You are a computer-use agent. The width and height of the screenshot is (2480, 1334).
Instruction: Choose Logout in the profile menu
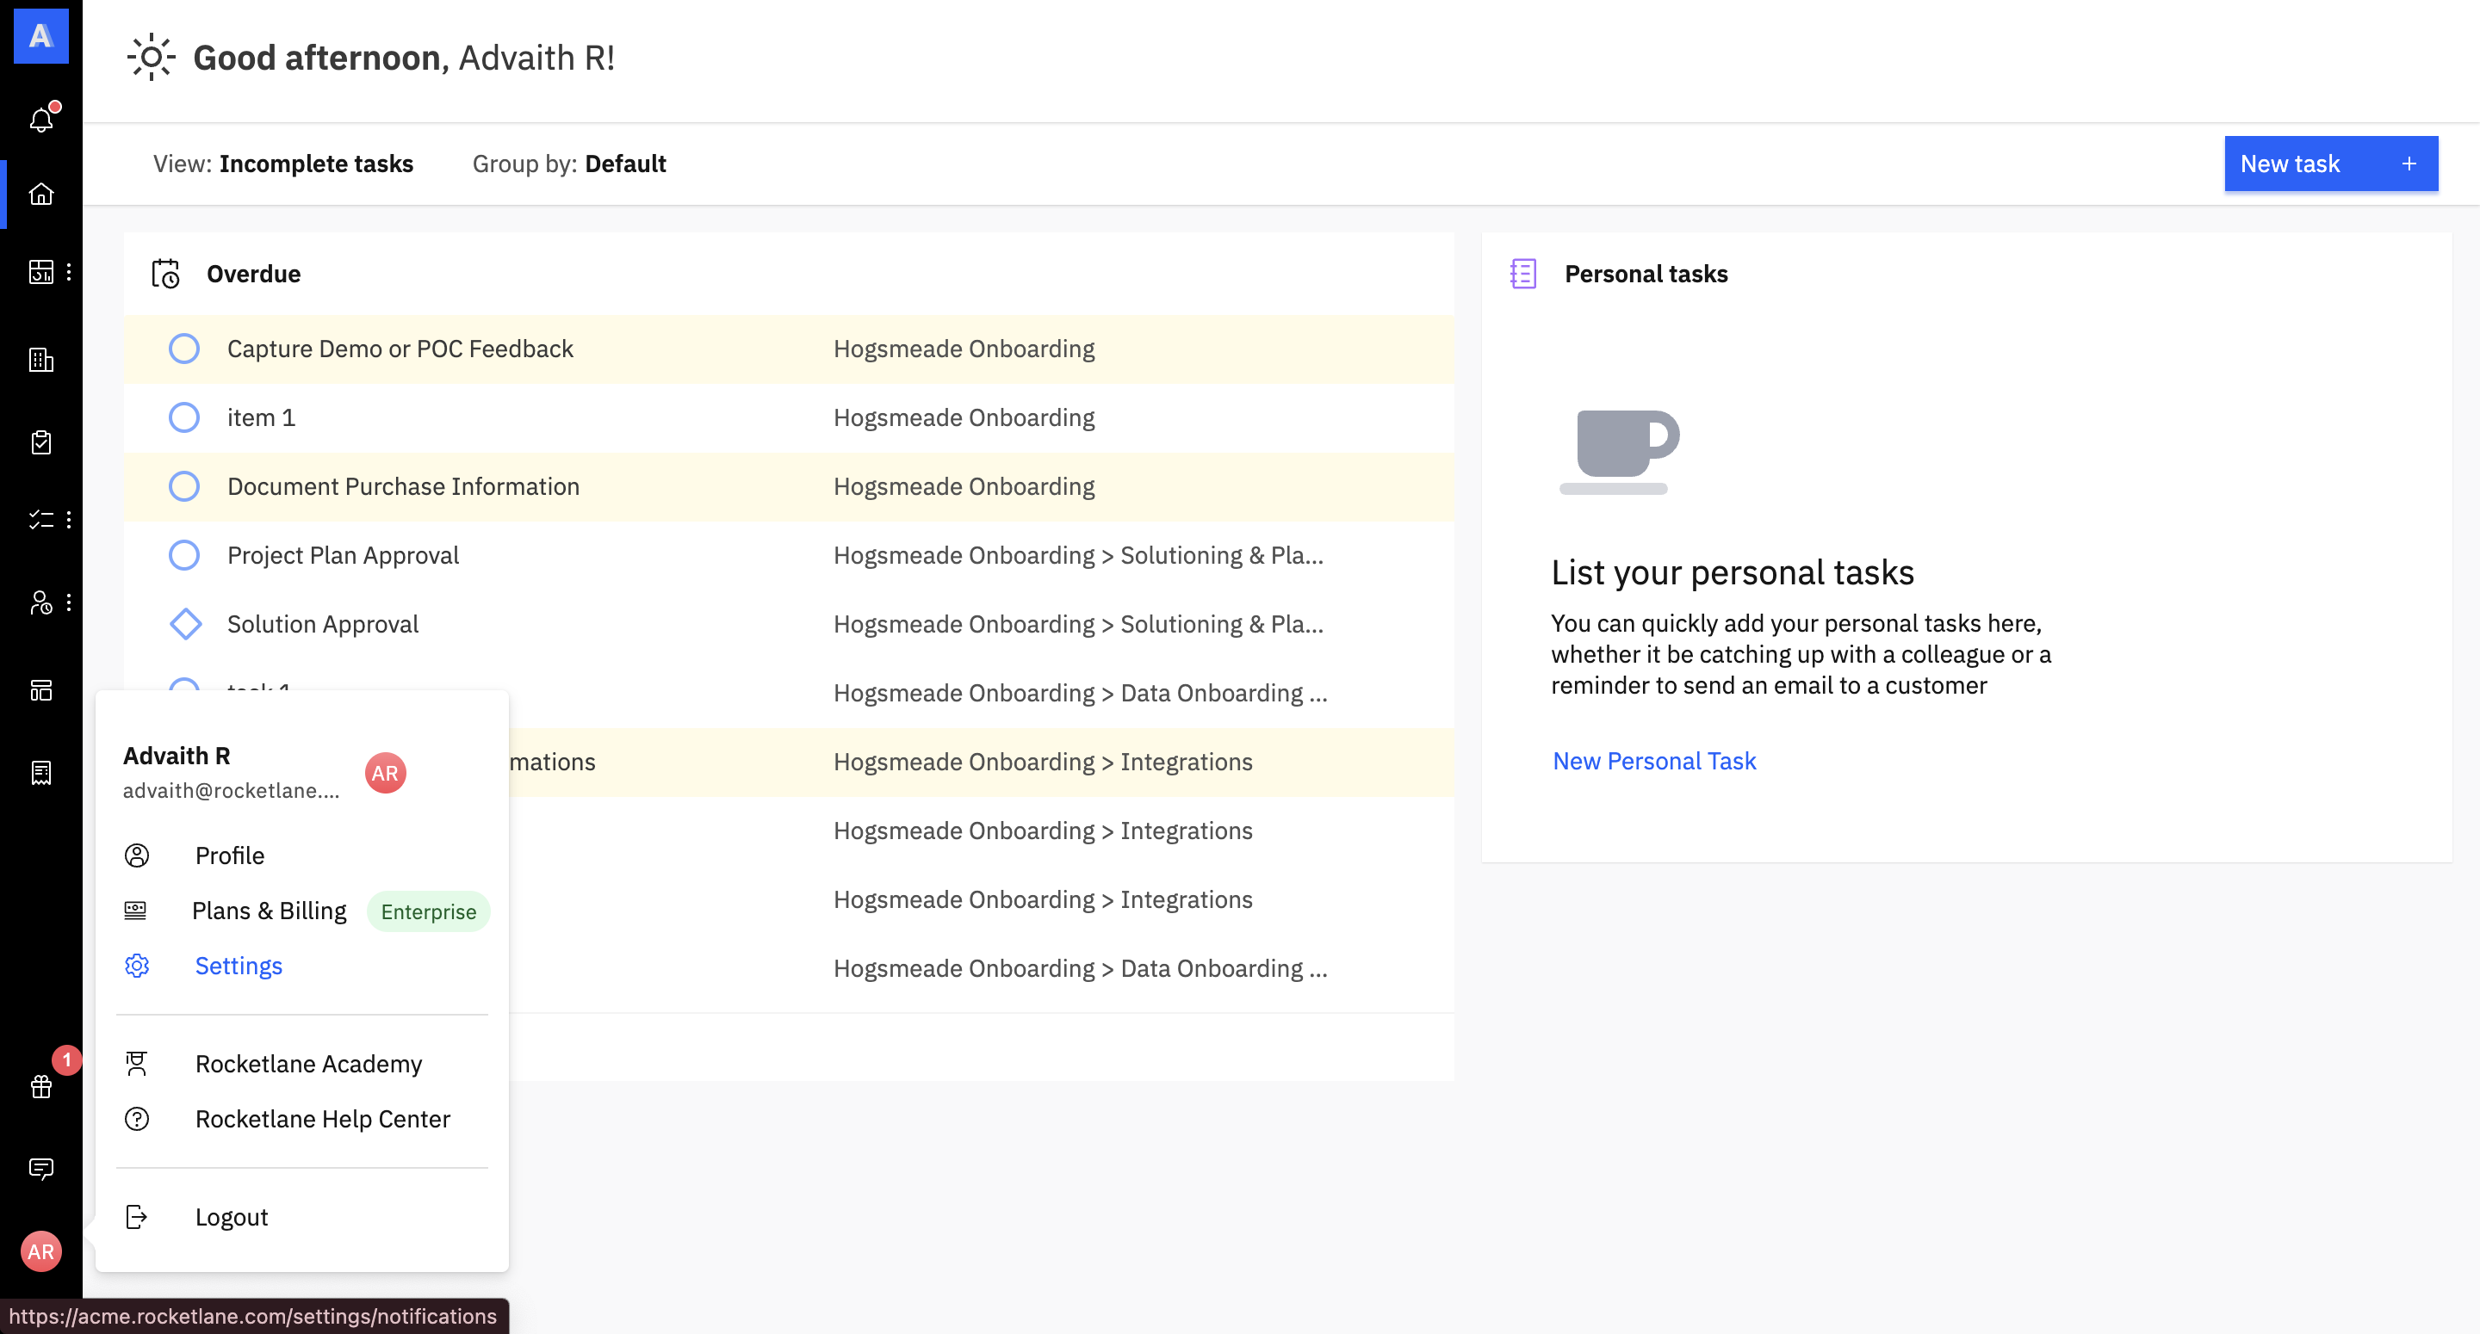(x=231, y=1217)
